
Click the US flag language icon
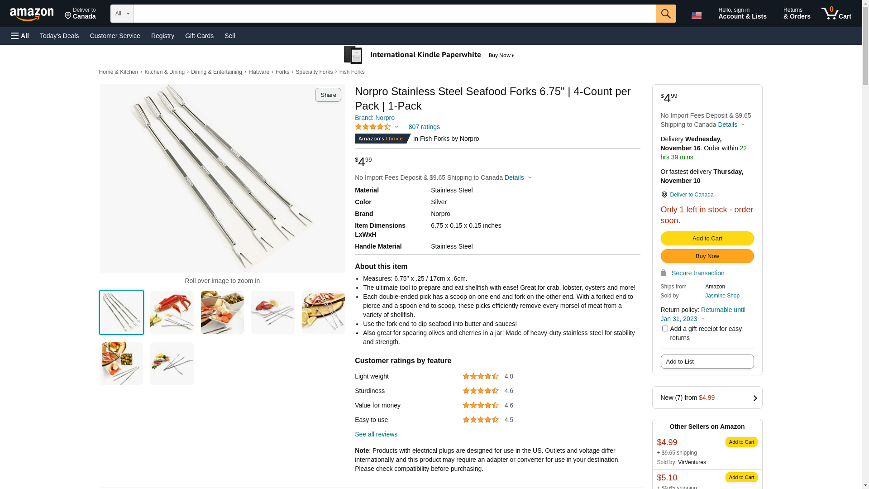pos(696,15)
